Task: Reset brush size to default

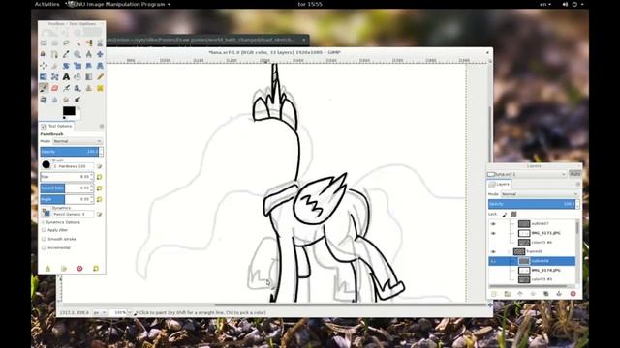Action: 99,177
